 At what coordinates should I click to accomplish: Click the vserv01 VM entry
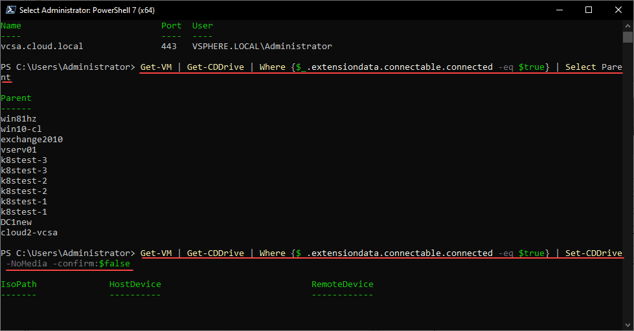[x=19, y=150]
